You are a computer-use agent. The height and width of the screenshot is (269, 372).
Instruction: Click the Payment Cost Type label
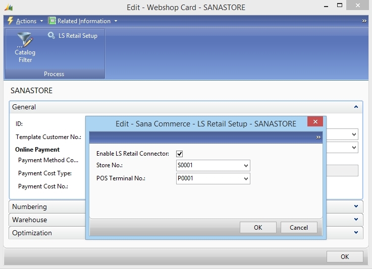pyautogui.click(x=45, y=173)
